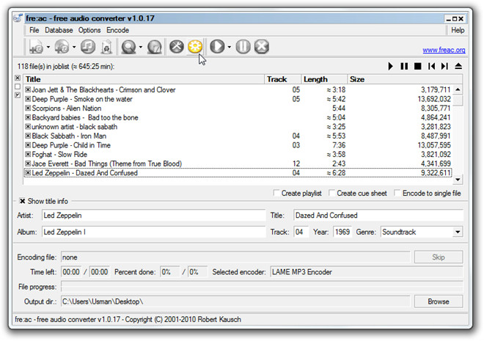
Task: Open the Genre dropdown showing Soundtrack
Action: click(458, 232)
